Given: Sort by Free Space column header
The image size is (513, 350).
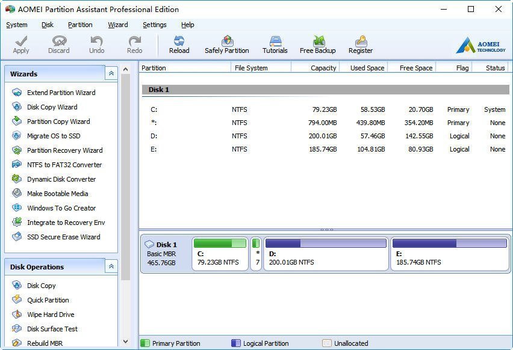Looking at the screenshot, I should [x=412, y=67].
